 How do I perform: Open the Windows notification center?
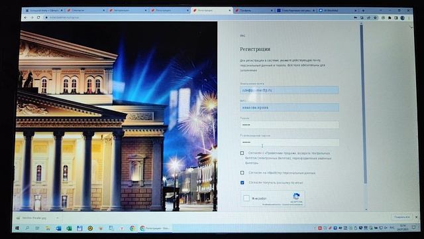413,228
